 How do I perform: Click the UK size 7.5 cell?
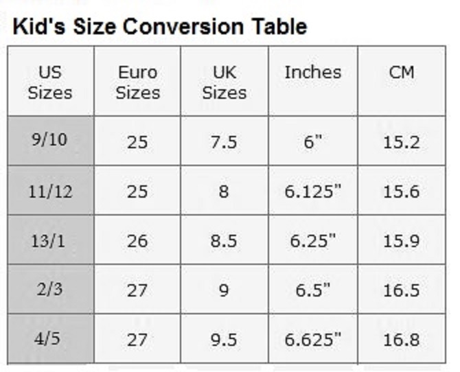[224, 142]
